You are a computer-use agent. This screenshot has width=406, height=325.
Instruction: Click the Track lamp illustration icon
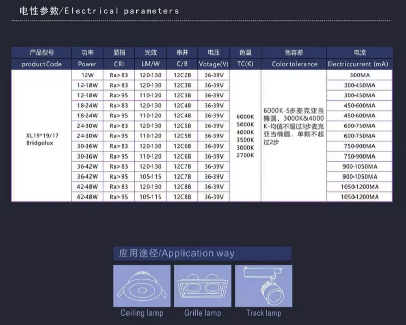[263, 286]
